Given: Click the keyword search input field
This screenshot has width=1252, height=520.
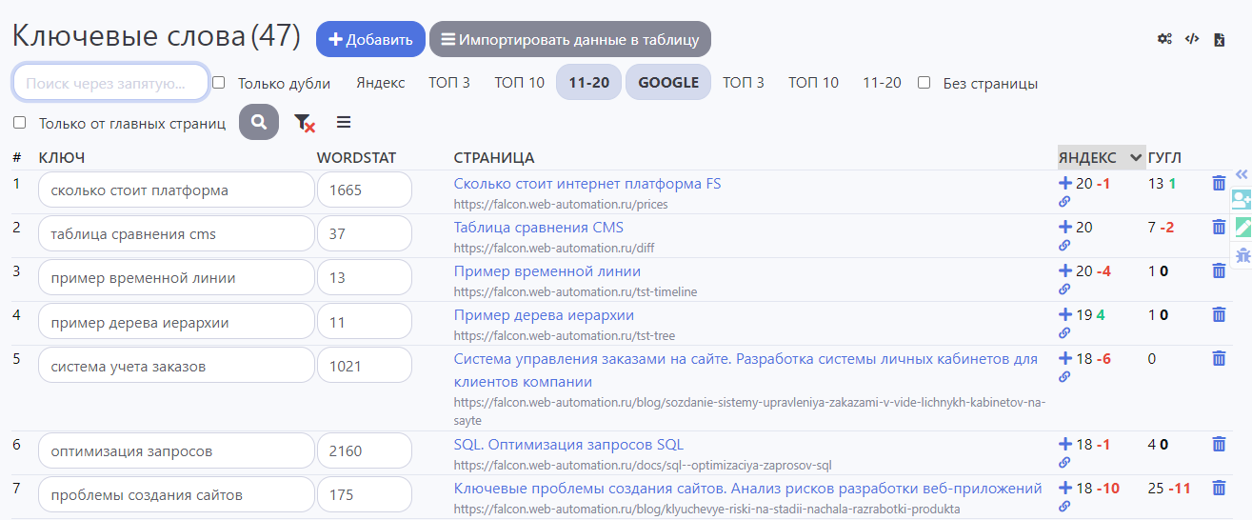Looking at the screenshot, I should coord(110,83).
